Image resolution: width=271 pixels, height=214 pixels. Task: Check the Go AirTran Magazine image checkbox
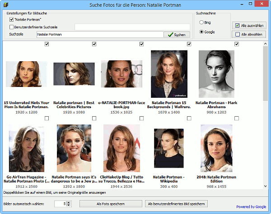[x=47, y=118]
